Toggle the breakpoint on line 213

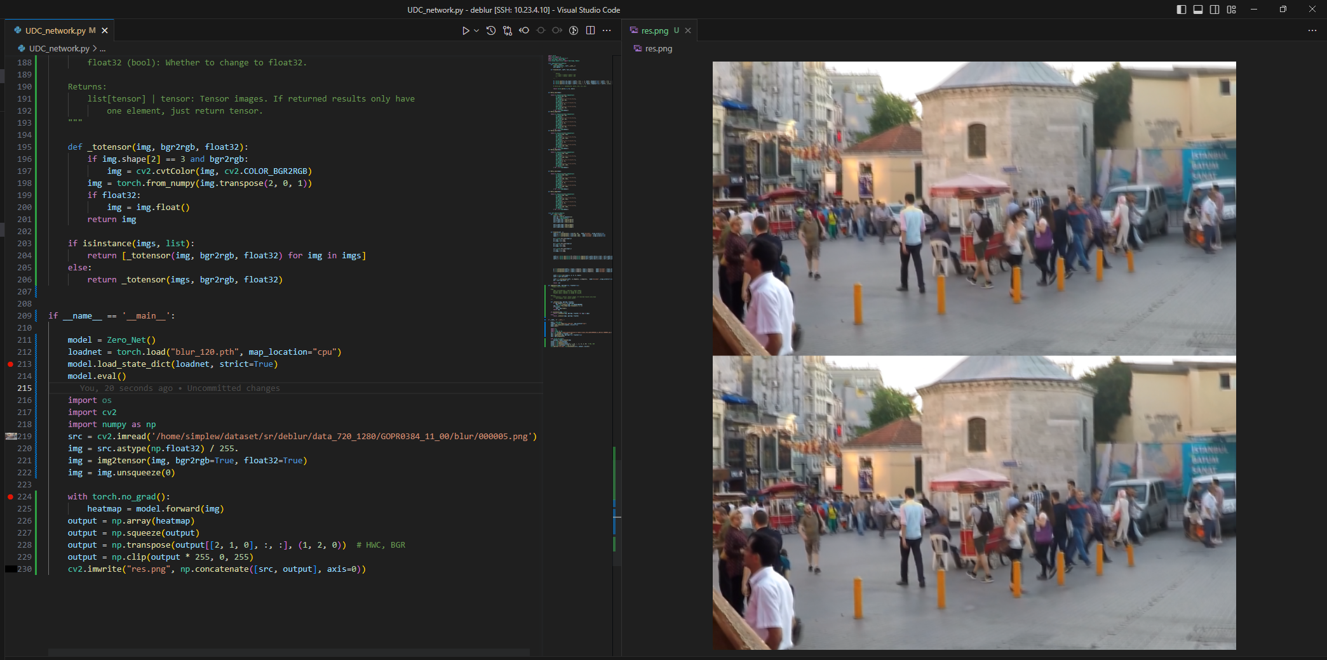click(x=10, y=364)
